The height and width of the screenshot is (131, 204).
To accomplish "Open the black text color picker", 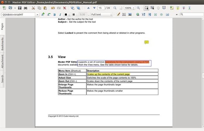I will (67, 15).
